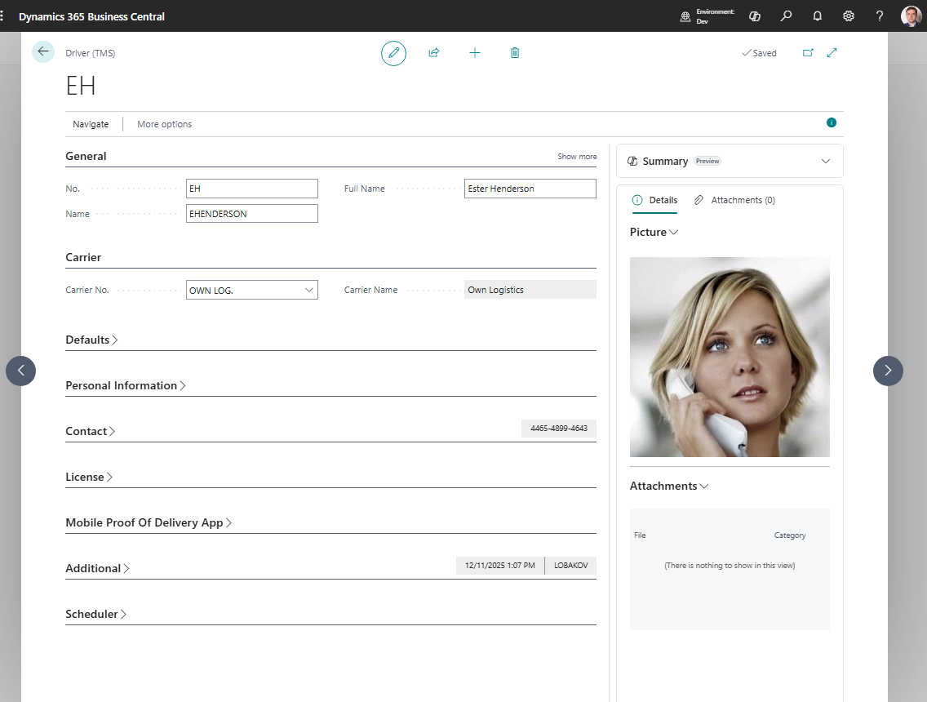Click the Full Name field

pos(530,189)
